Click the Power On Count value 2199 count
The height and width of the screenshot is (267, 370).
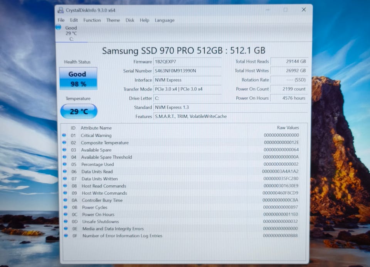[289, 89]
